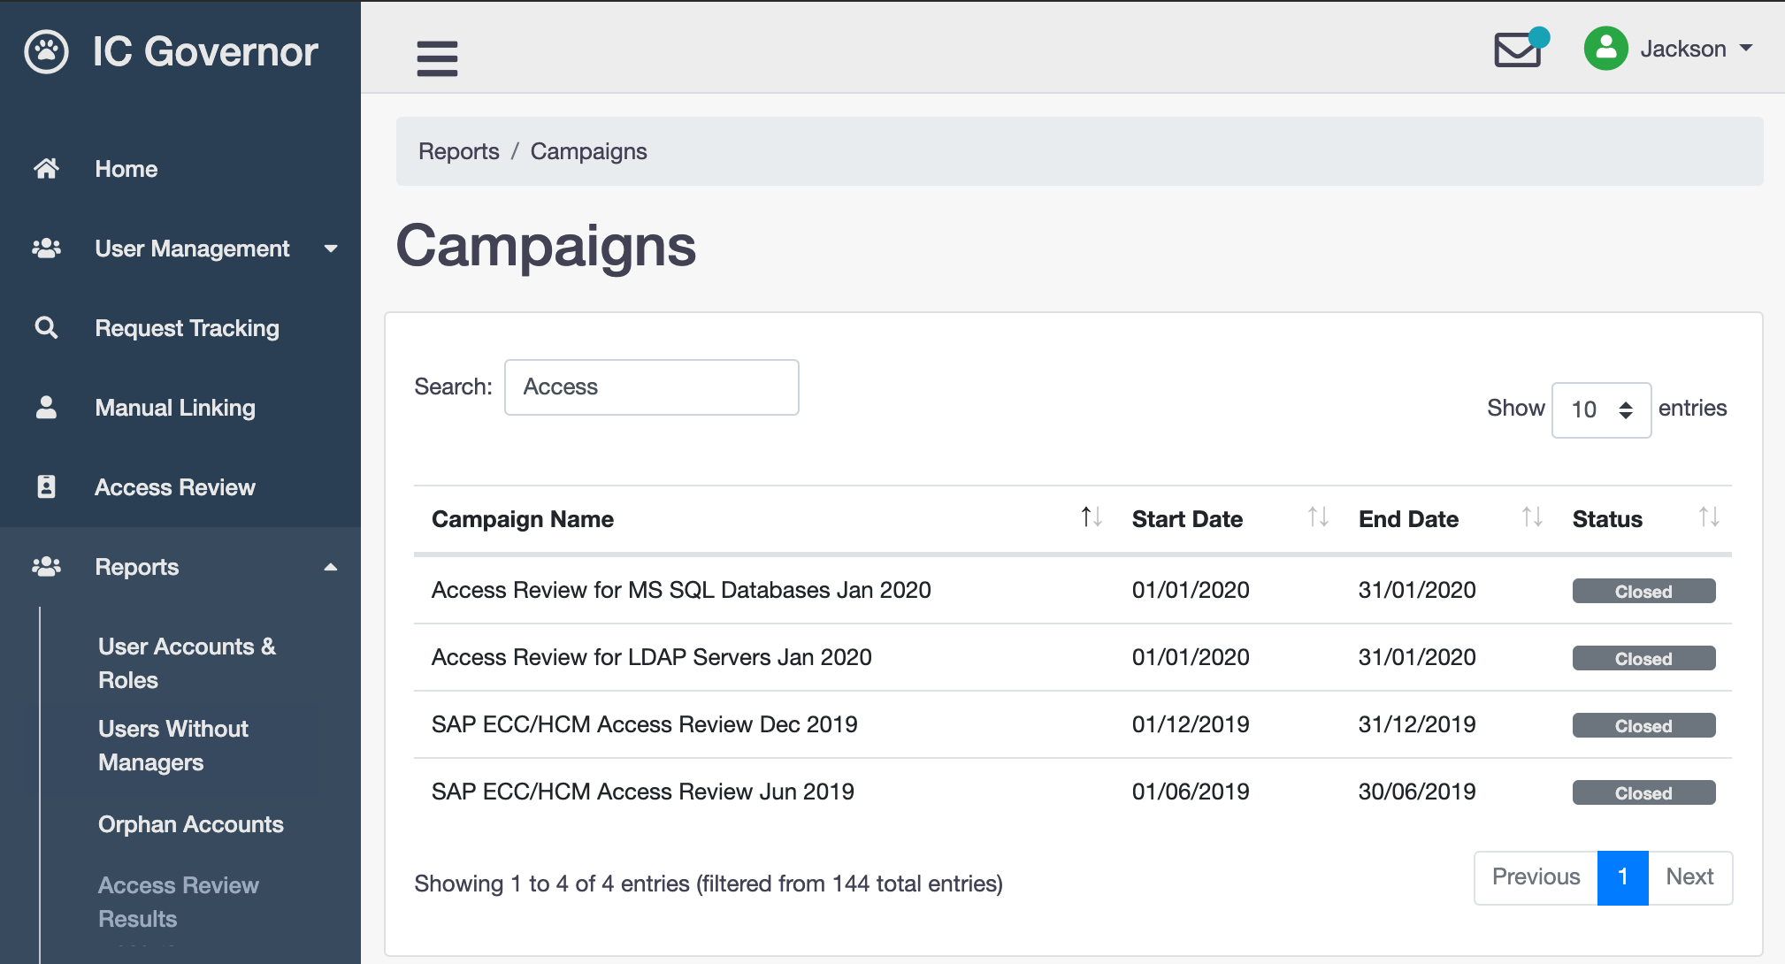
Task: Click the Campaigns page heading
Action: [546, 246]
